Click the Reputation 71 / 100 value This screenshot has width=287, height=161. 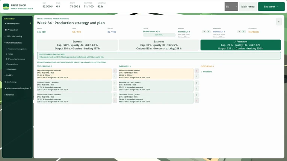[x=89, y=6]
